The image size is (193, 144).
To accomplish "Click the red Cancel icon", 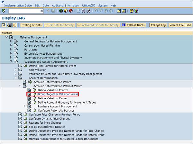I will pyautogui.click(x=71, y=11).
